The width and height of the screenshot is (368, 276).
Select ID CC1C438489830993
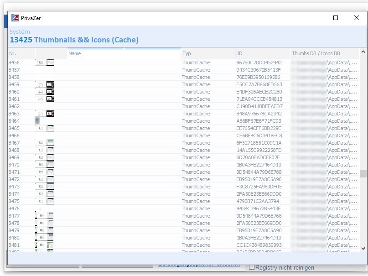coord(259,245)
